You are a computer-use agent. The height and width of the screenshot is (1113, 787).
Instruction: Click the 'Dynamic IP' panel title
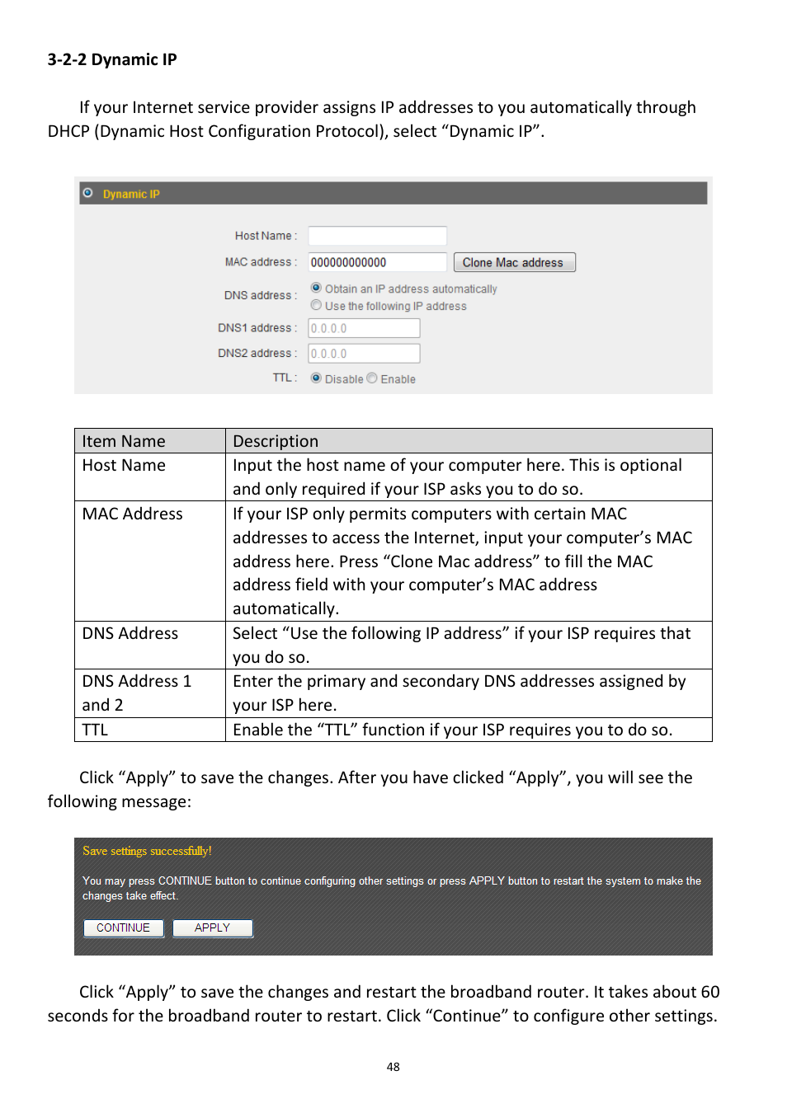tap(131, 194)
